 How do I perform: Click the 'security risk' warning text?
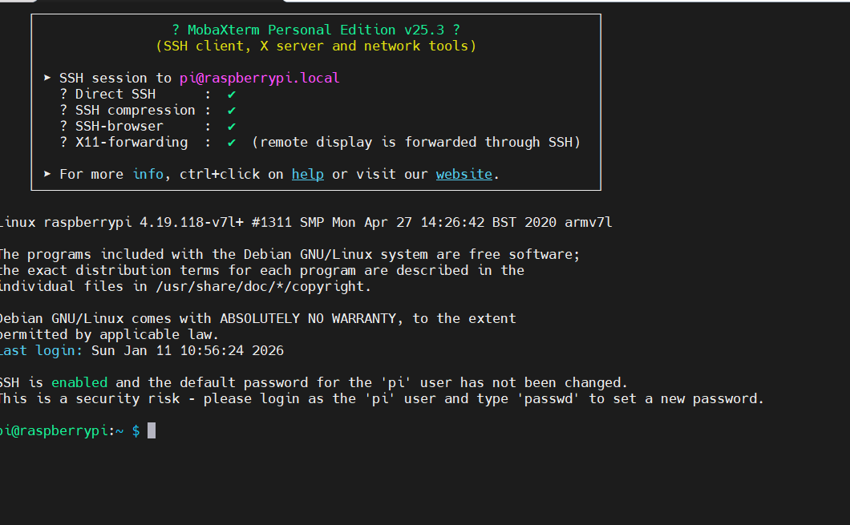127,399
